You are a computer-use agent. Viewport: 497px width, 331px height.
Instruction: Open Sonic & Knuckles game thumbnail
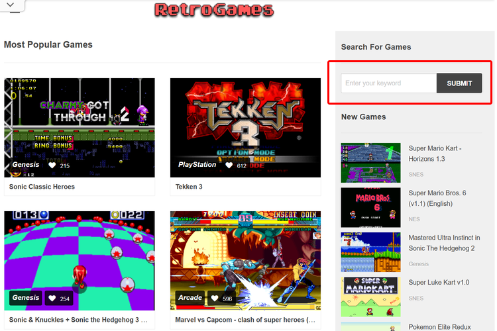(x=80, y=261)
